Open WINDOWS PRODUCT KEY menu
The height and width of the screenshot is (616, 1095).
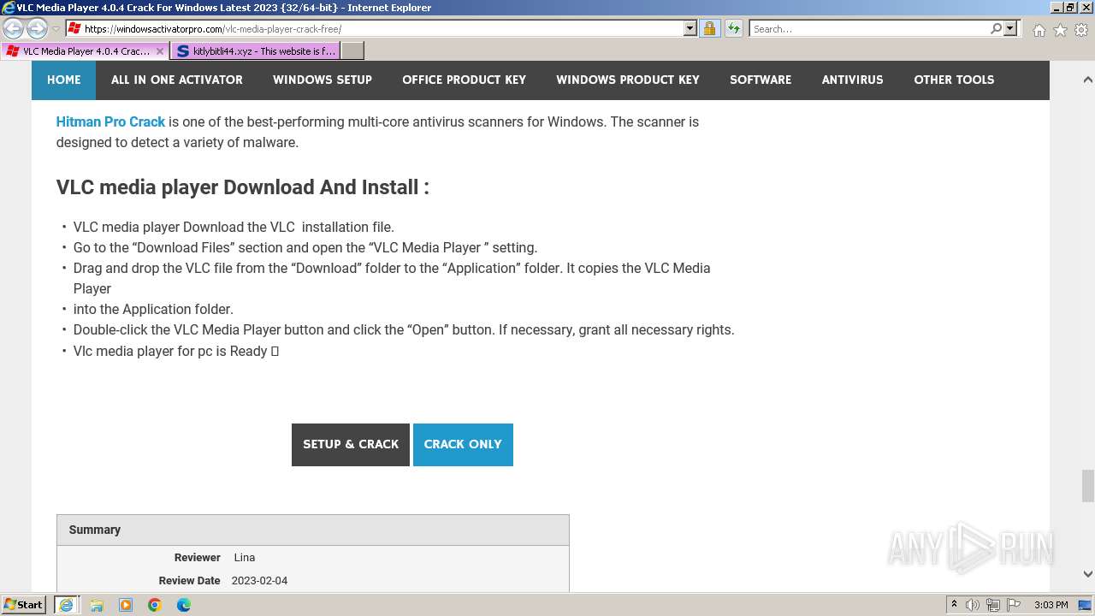[x=628, y=80]
